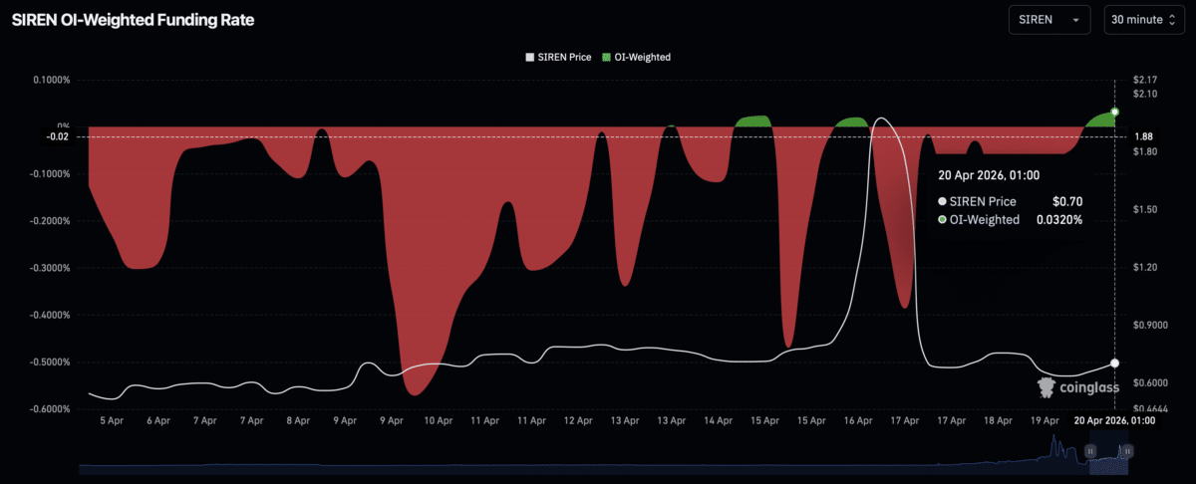Viewport: 1196px width, 484px height.
Task: Click the 10 Apr date label
Action: (x=439, y=421)
